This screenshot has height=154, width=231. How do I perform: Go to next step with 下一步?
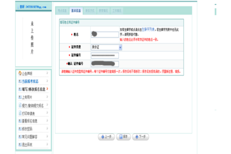[x=141, y=137]
